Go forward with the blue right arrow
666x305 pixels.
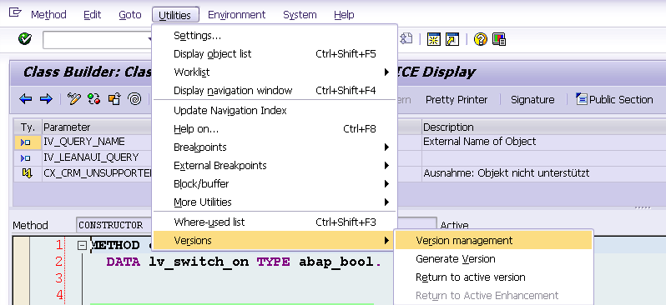[x=46, y=99]
